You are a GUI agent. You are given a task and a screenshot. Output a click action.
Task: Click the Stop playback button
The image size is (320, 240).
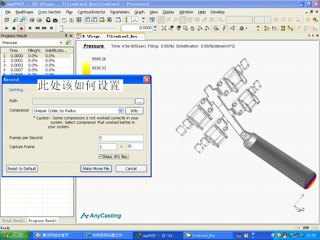pos(14,28)
